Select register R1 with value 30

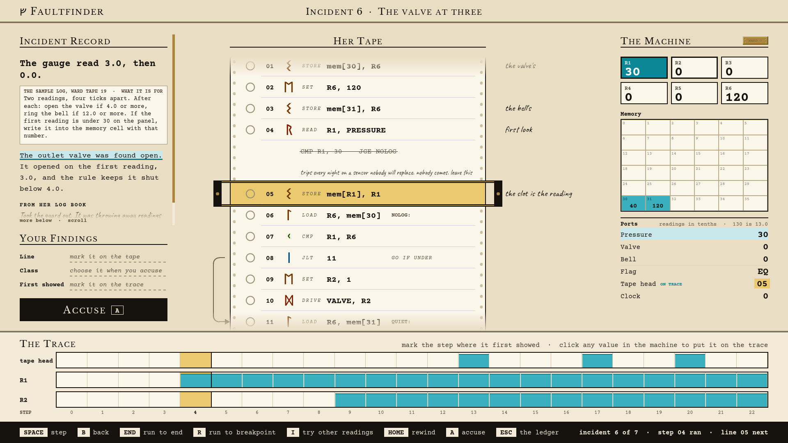(644, 68)
